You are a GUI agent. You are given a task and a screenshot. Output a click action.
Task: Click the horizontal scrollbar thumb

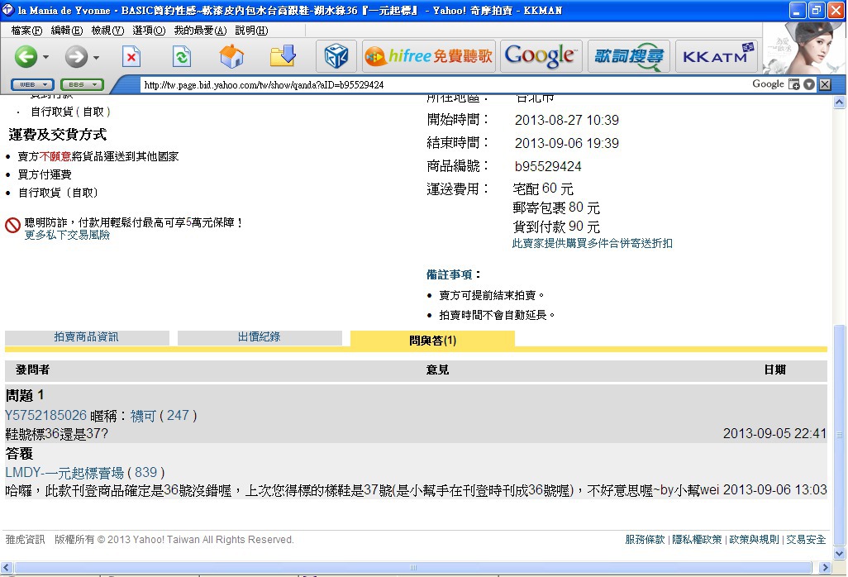[x=413, y=567]
